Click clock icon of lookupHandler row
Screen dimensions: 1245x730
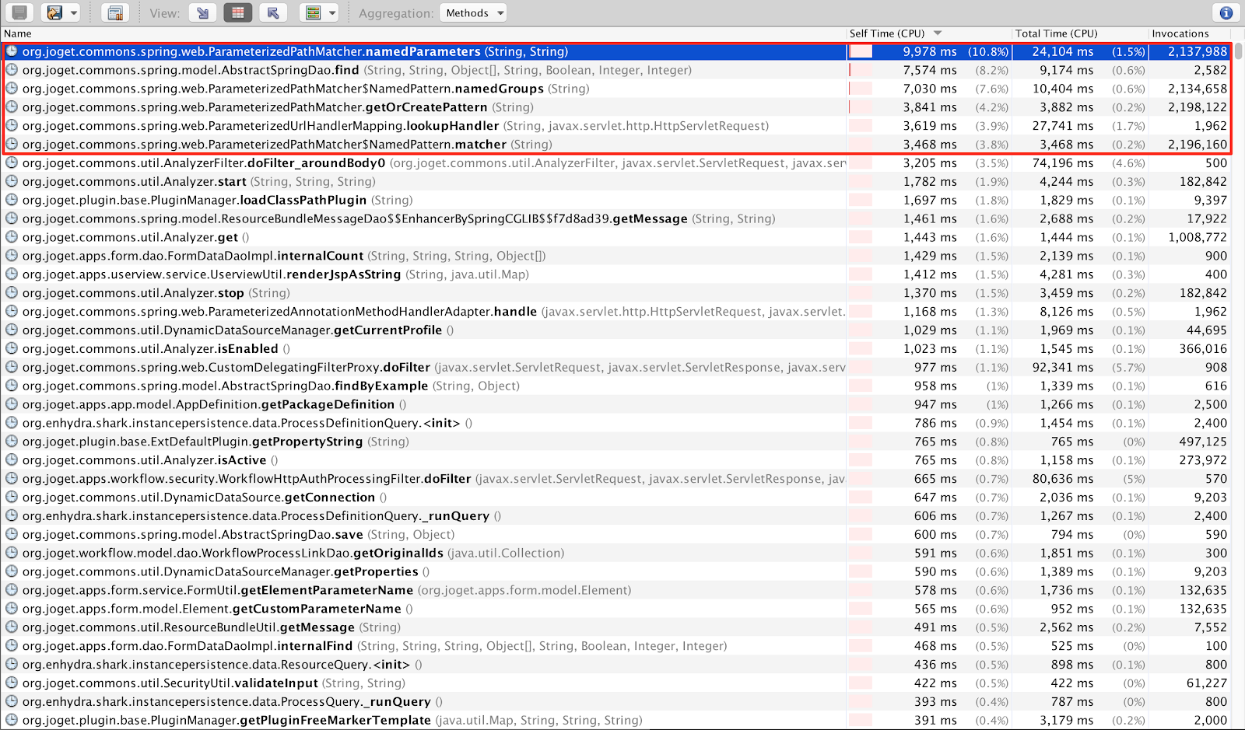pyautogui.click(x=12, y=126)
